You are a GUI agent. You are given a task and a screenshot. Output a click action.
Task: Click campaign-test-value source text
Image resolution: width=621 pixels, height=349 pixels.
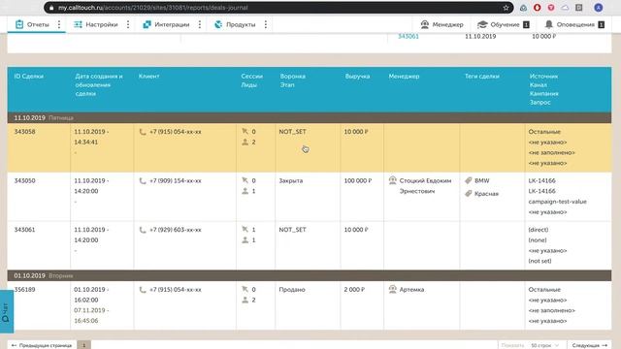pos(557,202)
